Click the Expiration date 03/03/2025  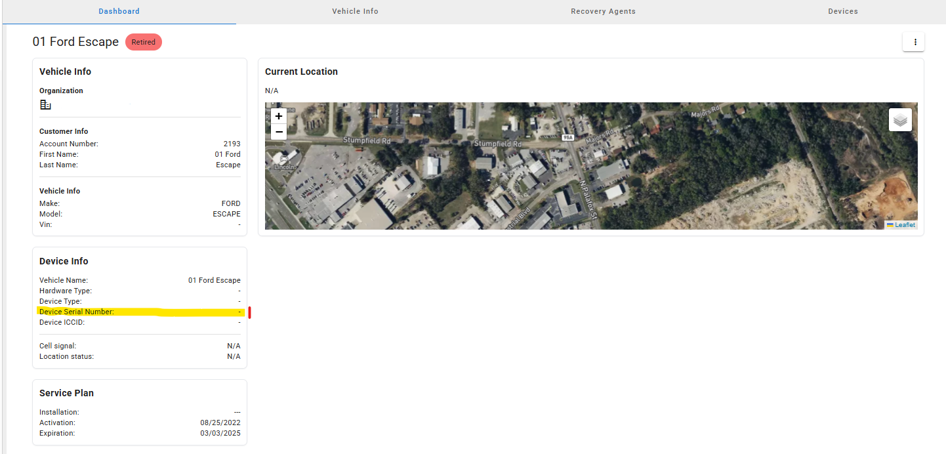(220, 433)
